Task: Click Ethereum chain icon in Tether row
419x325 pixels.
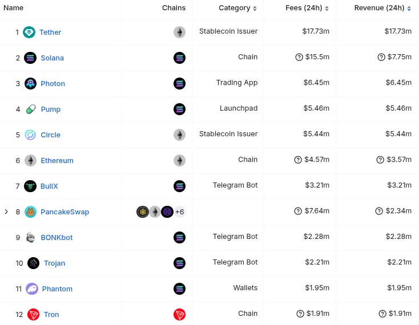Action: [180, 32]
